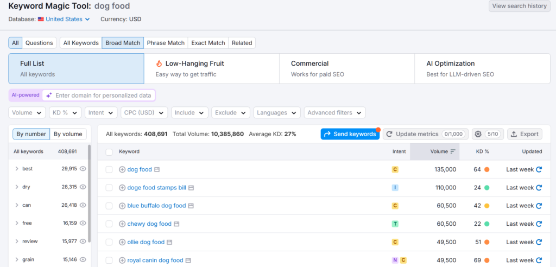
Task: Expand the 'grain' keyword group
Action: coord(17,259)
